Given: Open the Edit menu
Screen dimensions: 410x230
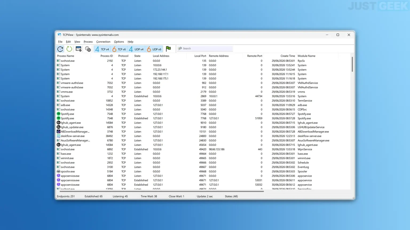Looking at the screenshot, I should pyautogui.click(x=68, y=42).
